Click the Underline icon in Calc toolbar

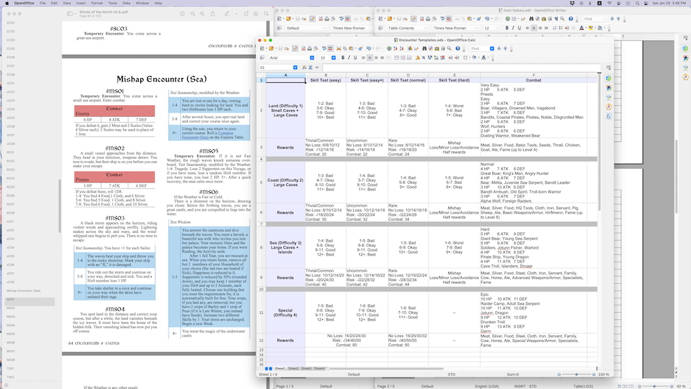pyautogui.click(x=357, y=58)
